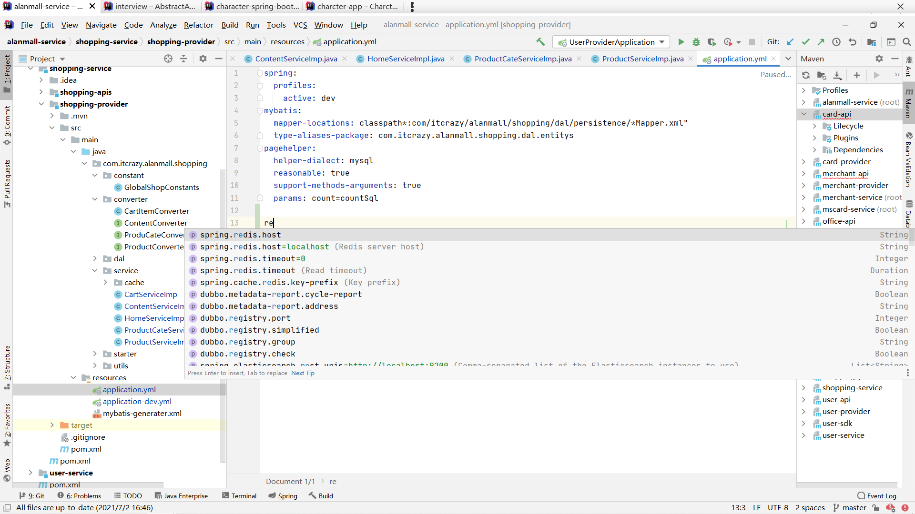
Task: Run with coverage icon
Action: click(712, 42)
